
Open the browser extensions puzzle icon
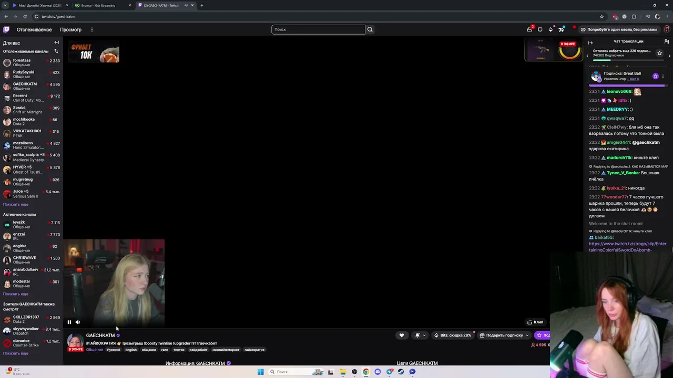click(634, 16)
